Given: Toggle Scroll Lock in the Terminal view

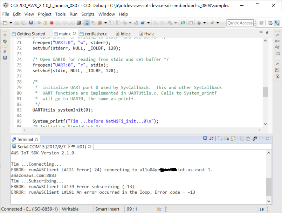Looking at the screenshot, I should (x=233, y=138).
